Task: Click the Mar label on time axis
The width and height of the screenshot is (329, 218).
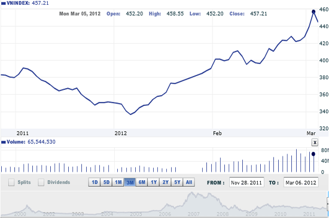Action: point(311,133)
